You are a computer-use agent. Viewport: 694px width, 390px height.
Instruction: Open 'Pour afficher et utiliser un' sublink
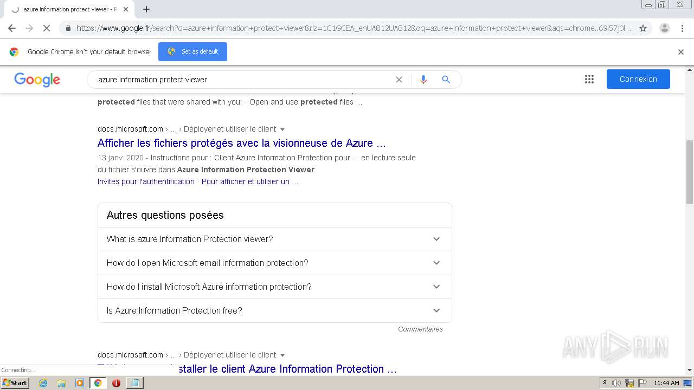[250, 181]
